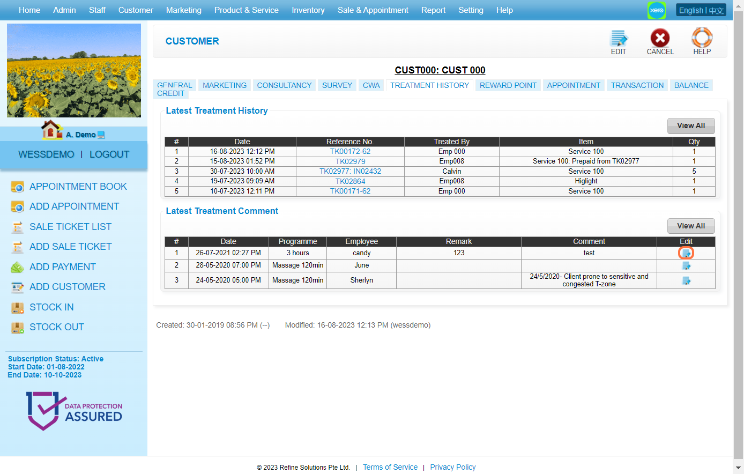Click the Sale Ticket List icon

click(x=17, y=227)
